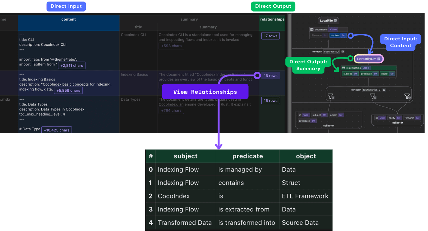Click the rightmost filter funnel icon
This screenshot has width=428, height=231.
click(x=407, y=97)
